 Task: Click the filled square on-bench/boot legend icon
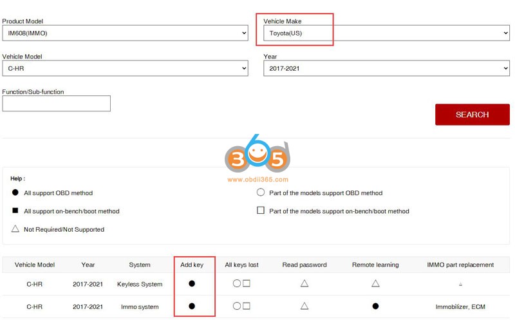(15, 211)
